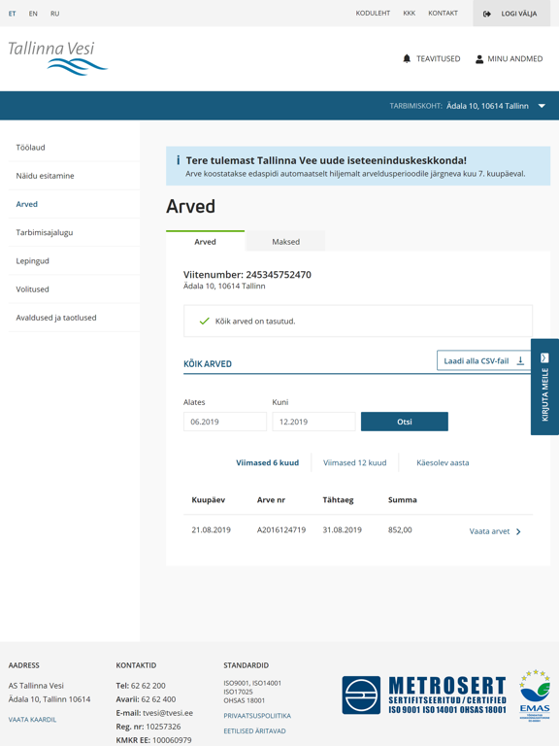The height and width of the screenshot is (746, 559).
Task: Click the Kuni date field
Action: 313,422
